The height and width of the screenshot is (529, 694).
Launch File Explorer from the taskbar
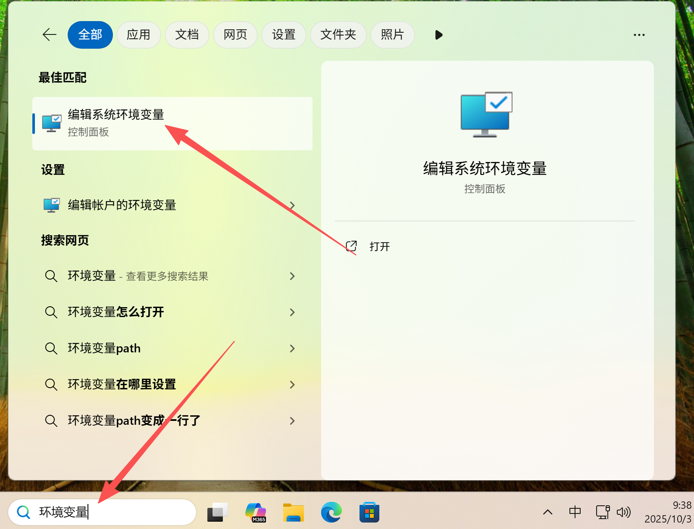pyautogui.click(x=294, y=512)
